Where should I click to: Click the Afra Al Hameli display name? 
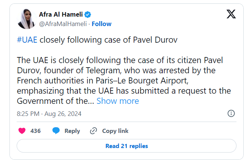61,15
